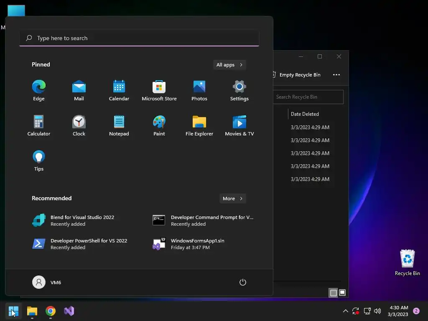Viewport: 428px width, 321px height.
Task: Switch Recycle Bin to details view
Action: [x=333, y=293]
